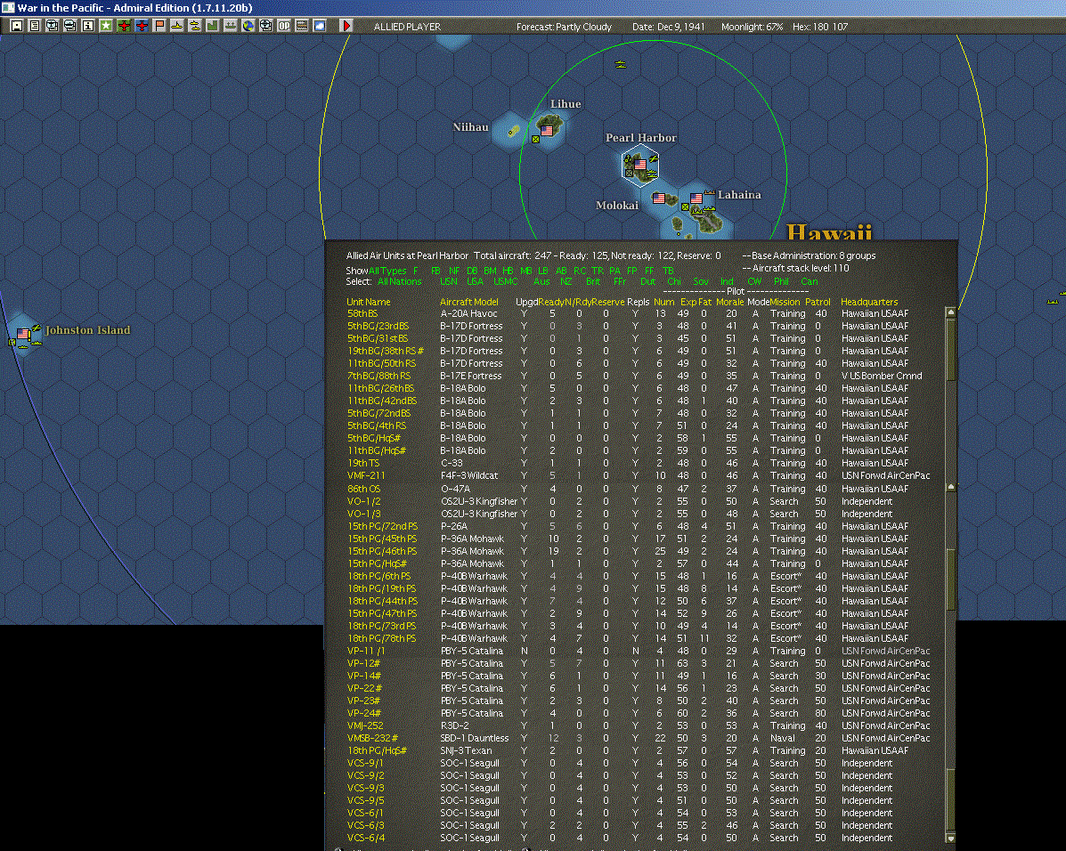1066x851 pixels.
Task: Select yellow task force north of Pearl Harbor
Action: [620, 65]
